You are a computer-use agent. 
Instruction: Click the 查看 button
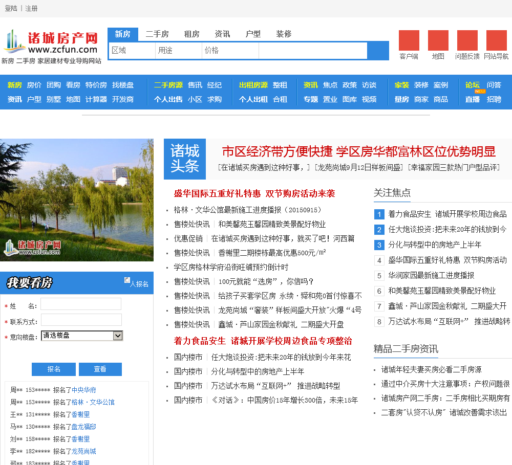[x=100, y=369]
